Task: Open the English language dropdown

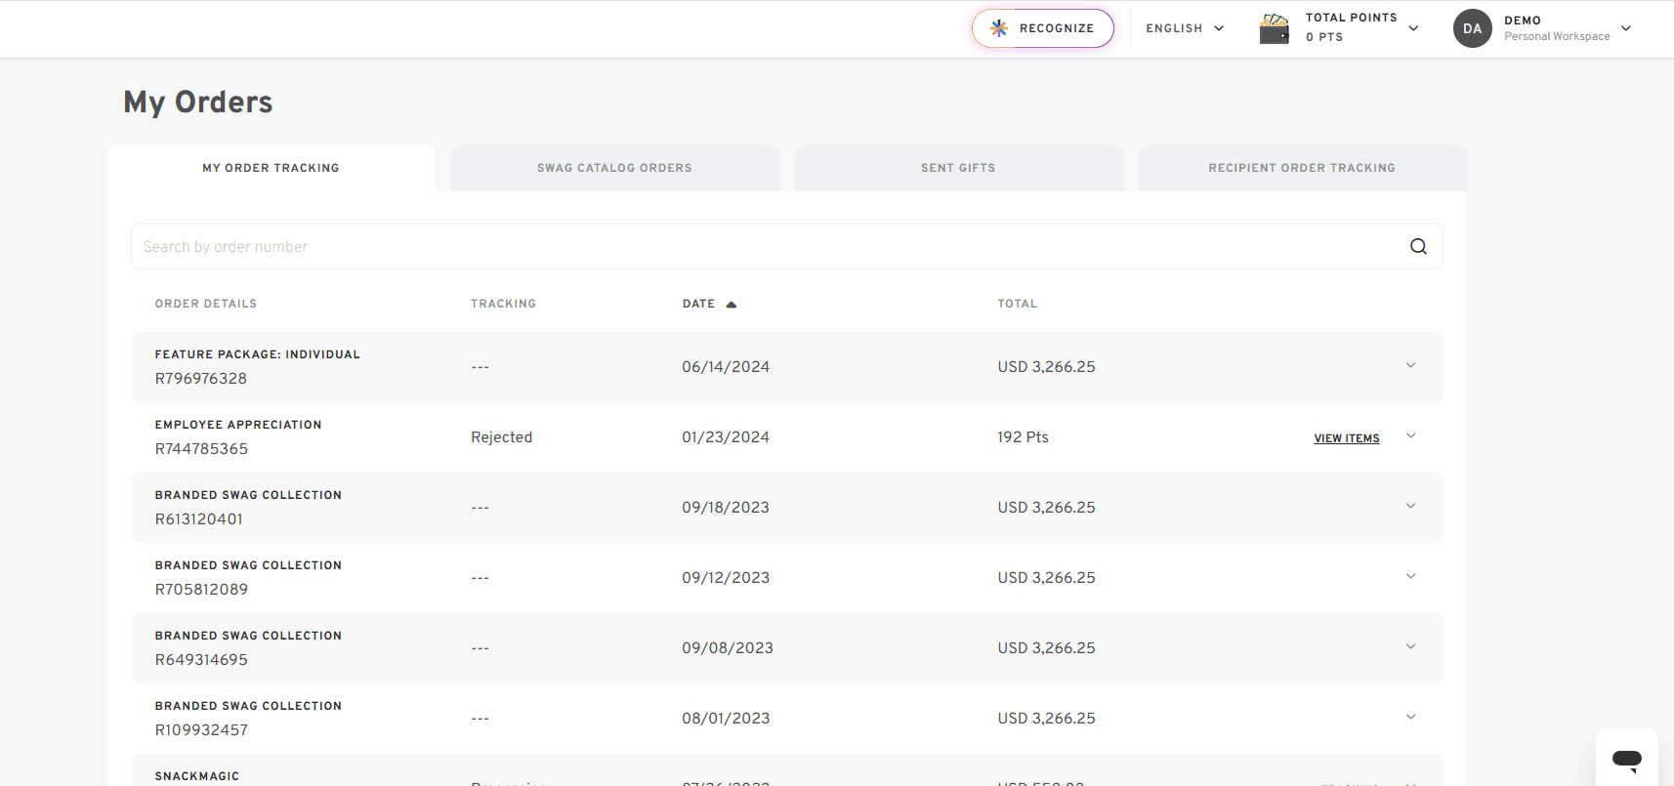Action: click(x=1185, y=28)
